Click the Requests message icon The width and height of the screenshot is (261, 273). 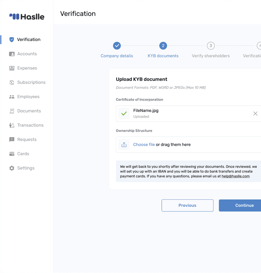point(12,140)
